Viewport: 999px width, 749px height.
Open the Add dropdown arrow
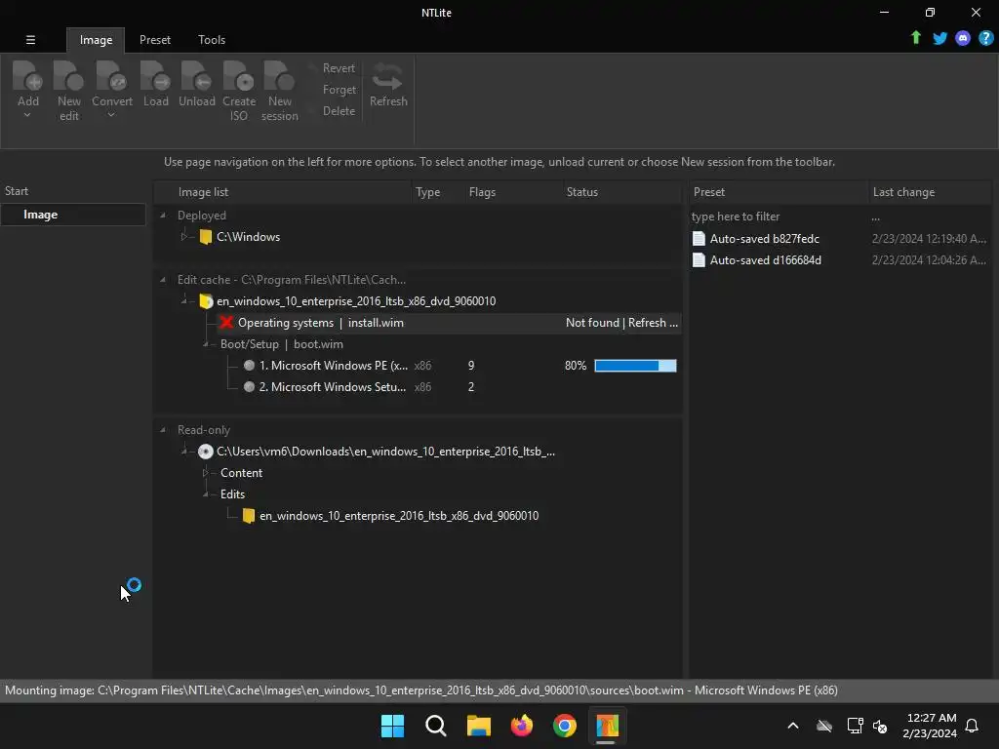pyautogui.click(x=27, y=115)
